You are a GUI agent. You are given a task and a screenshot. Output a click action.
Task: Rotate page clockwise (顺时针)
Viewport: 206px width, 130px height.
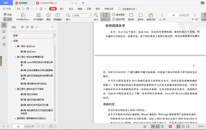[x=131, y=17]
